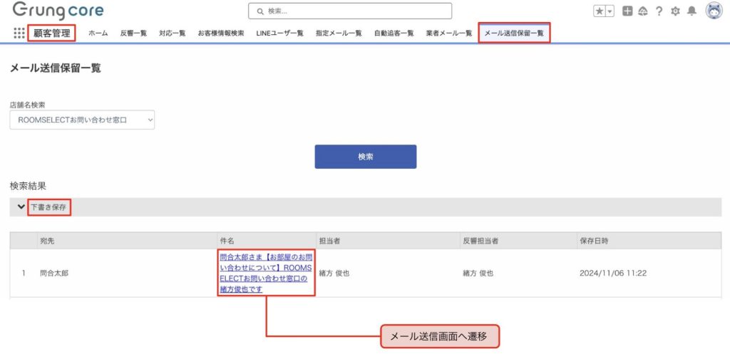Open the Trailhead guidance icon

coord(642,11)
